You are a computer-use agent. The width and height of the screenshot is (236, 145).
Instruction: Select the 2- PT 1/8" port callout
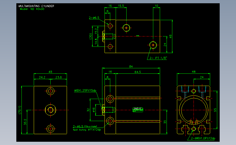158,58
